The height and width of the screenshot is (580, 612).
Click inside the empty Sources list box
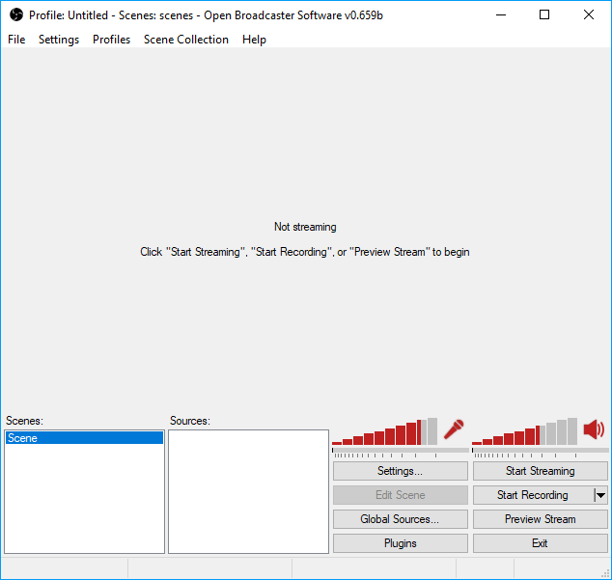coord(249,492)
